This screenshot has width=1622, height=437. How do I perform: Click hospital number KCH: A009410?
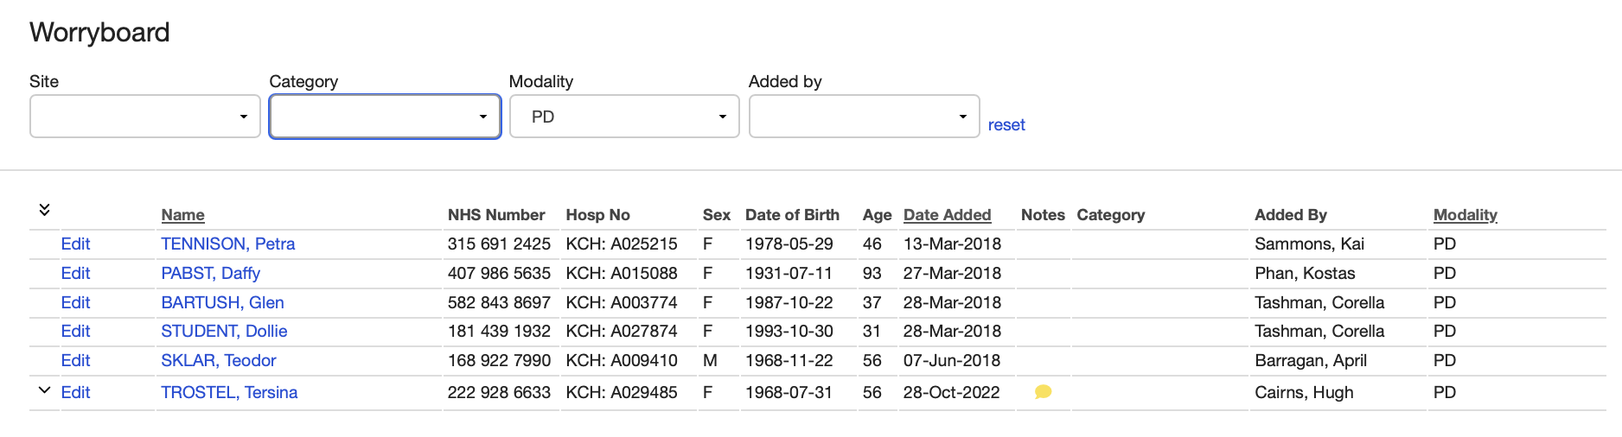622,361
